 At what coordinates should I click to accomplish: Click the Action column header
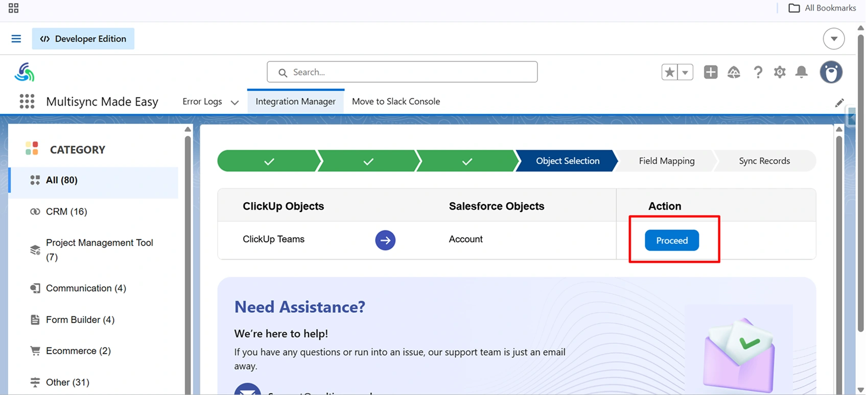click(x=665, y=206)
